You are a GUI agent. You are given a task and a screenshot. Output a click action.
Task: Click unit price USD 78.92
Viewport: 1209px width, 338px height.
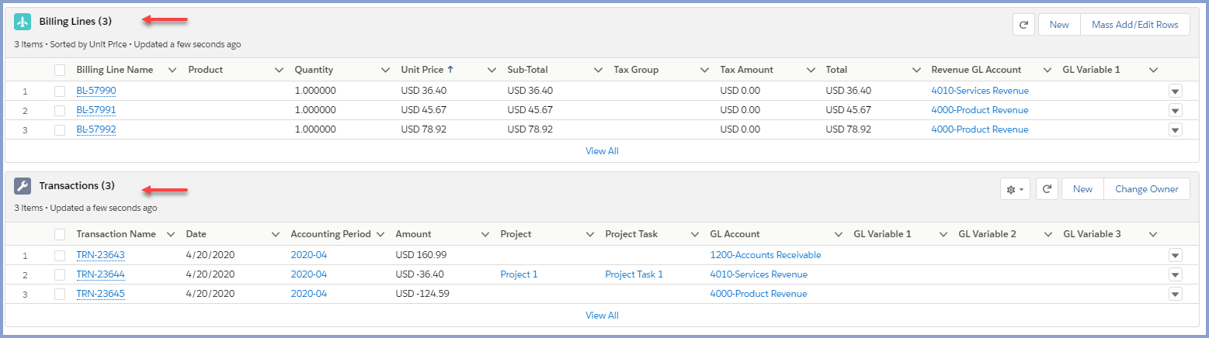(x=423, y=129)
